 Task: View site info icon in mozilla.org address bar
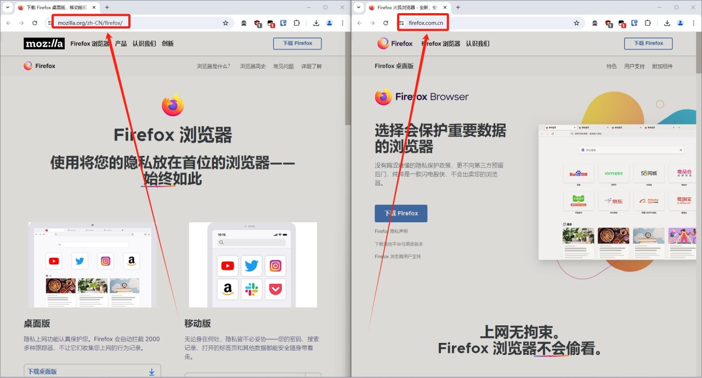click(x=50, y=23)
